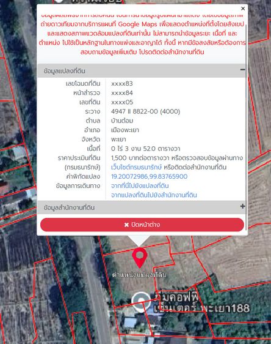The width and height of the screenshot is (271, 344).
Task: Close the land parcel popup with X
Action: (x=243, y=9)
